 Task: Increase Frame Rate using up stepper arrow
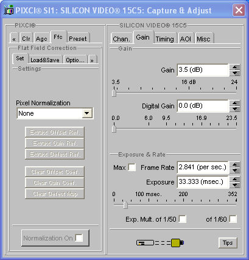coord(236,164)
